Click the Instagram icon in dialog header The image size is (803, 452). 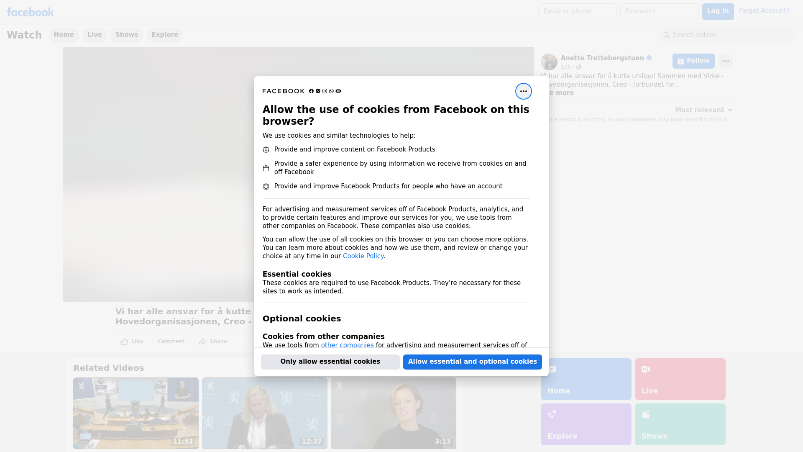(x=325, y=91)
